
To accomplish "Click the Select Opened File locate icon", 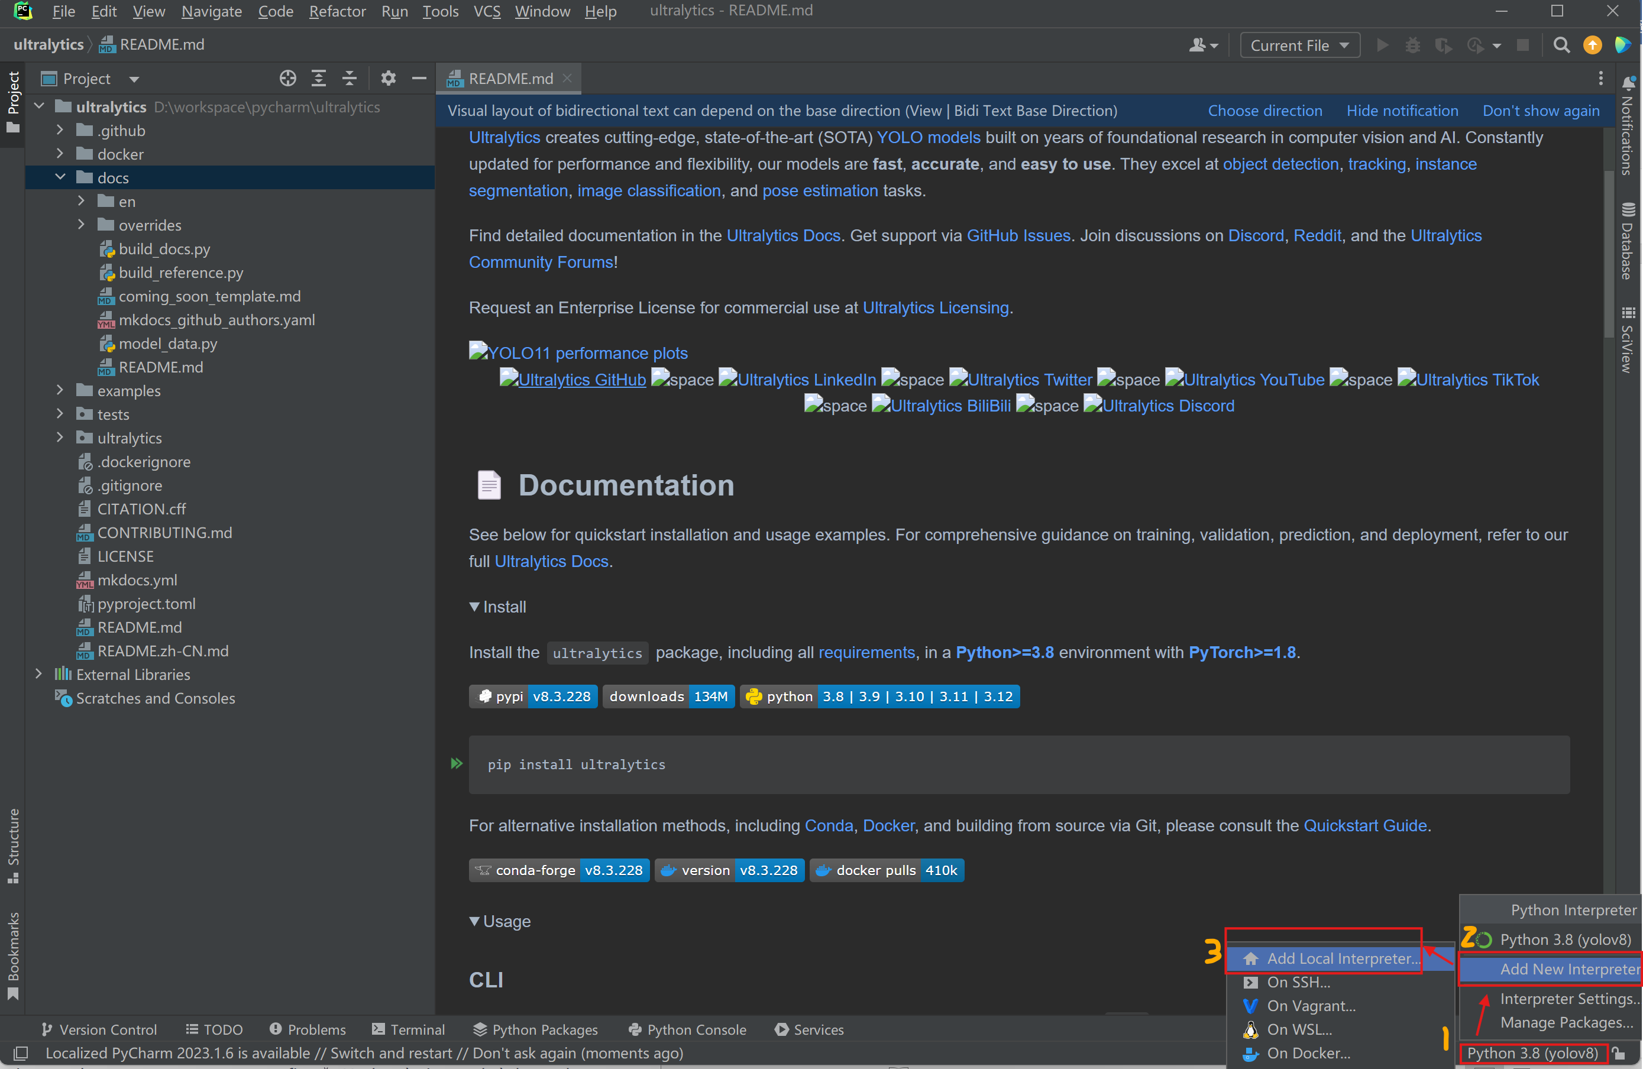I will click(x=288, y=79).
